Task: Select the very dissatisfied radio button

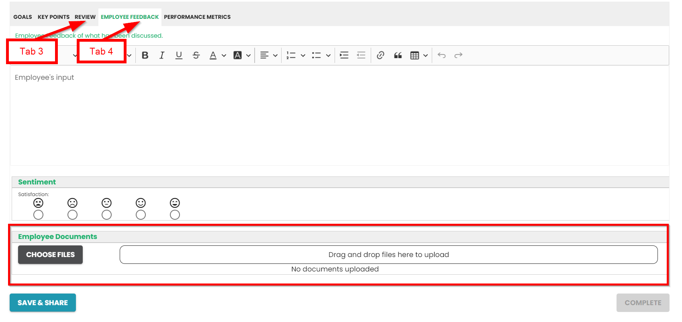Action: [39, 215]
